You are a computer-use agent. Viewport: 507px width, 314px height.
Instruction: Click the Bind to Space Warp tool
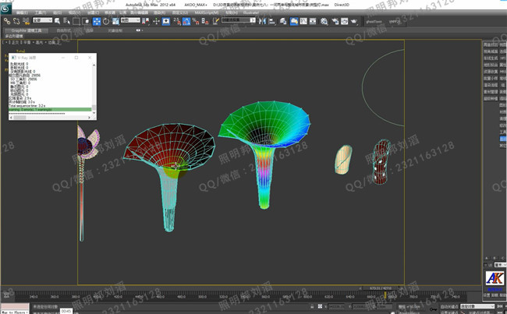[27, 21]
